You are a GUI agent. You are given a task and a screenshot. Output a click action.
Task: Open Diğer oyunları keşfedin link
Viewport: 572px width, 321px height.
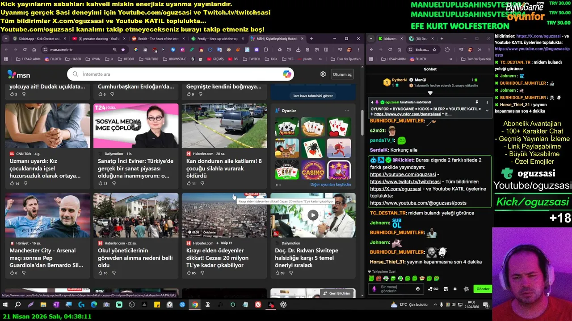331,184
